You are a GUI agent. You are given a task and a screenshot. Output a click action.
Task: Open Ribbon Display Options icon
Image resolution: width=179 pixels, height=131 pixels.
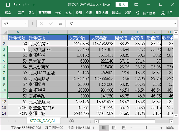coord(136,4)
